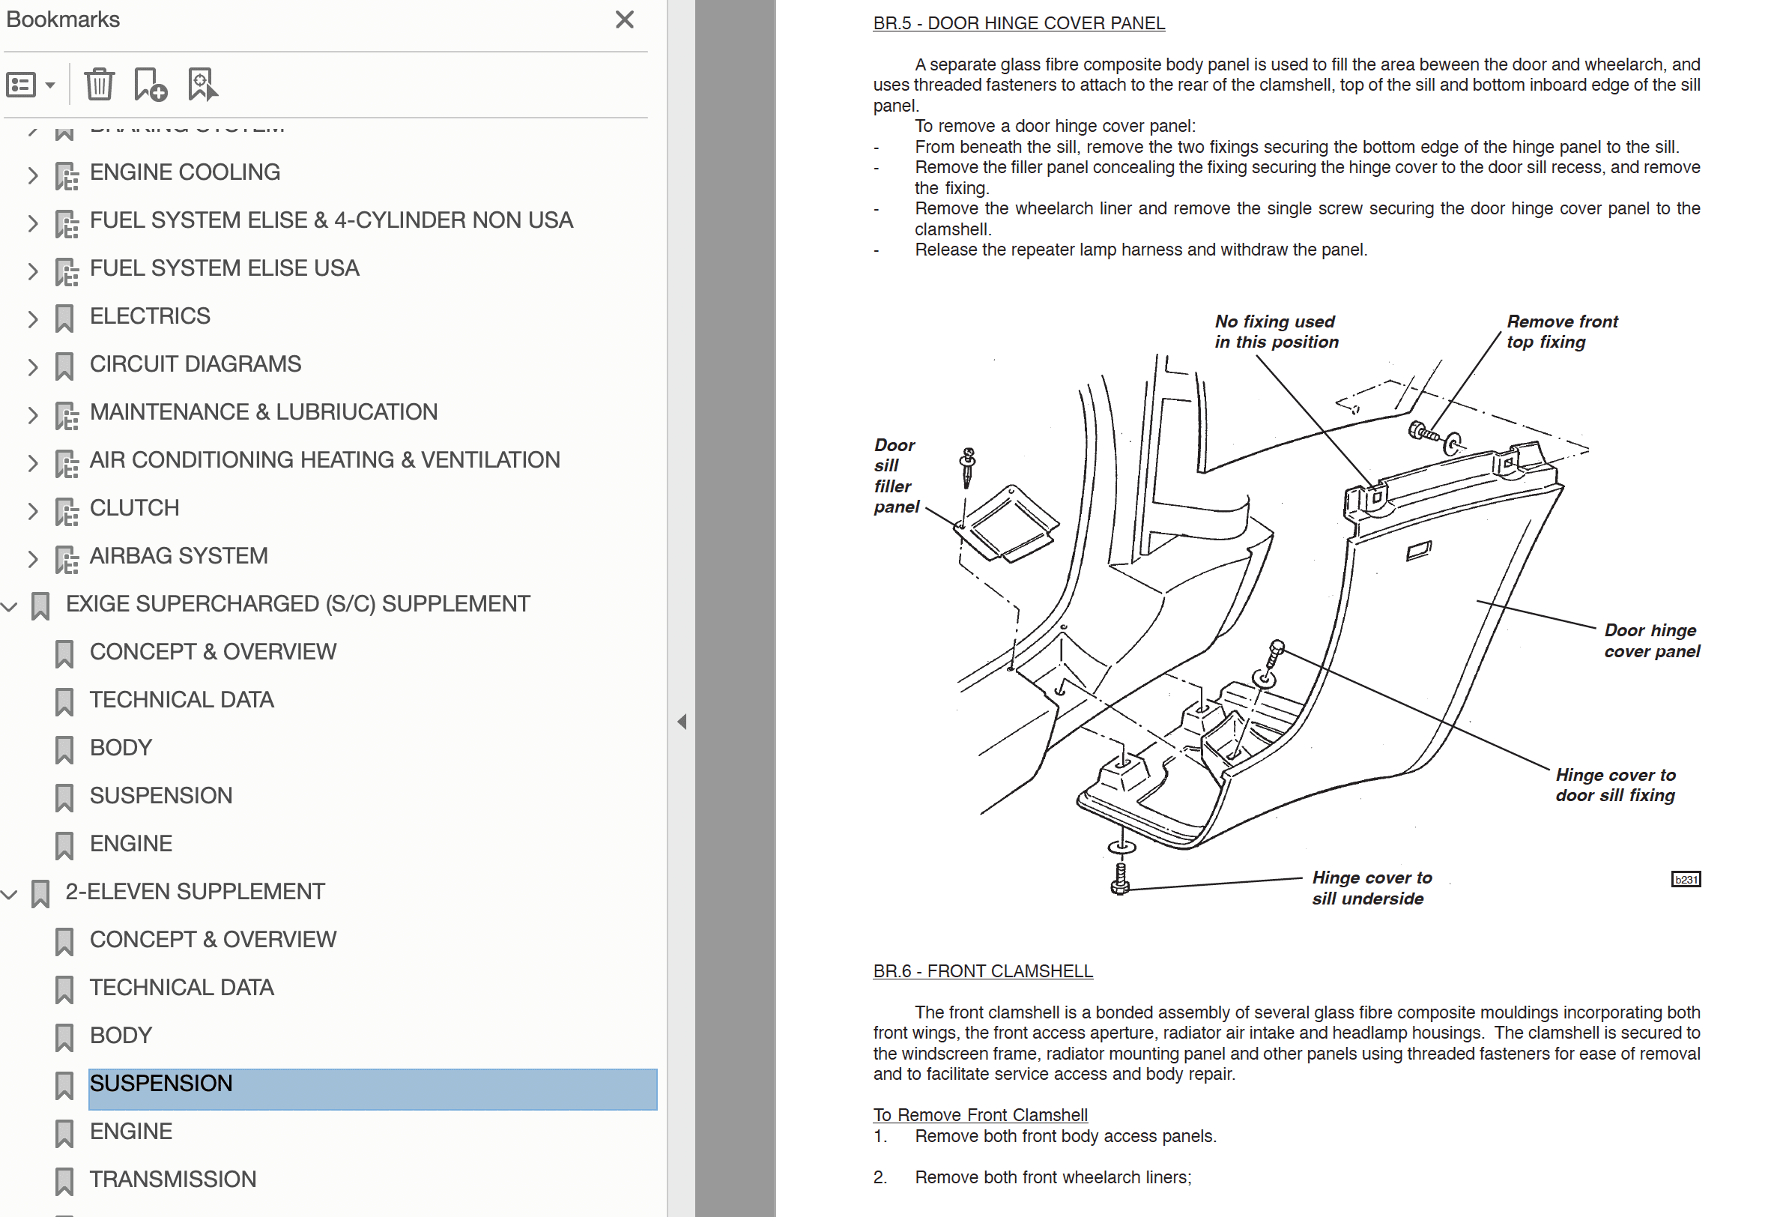This screenshot has height=1217, width=1786.
Task: Click the CLUTCH bookmark icon
Action: click(67, 511)
